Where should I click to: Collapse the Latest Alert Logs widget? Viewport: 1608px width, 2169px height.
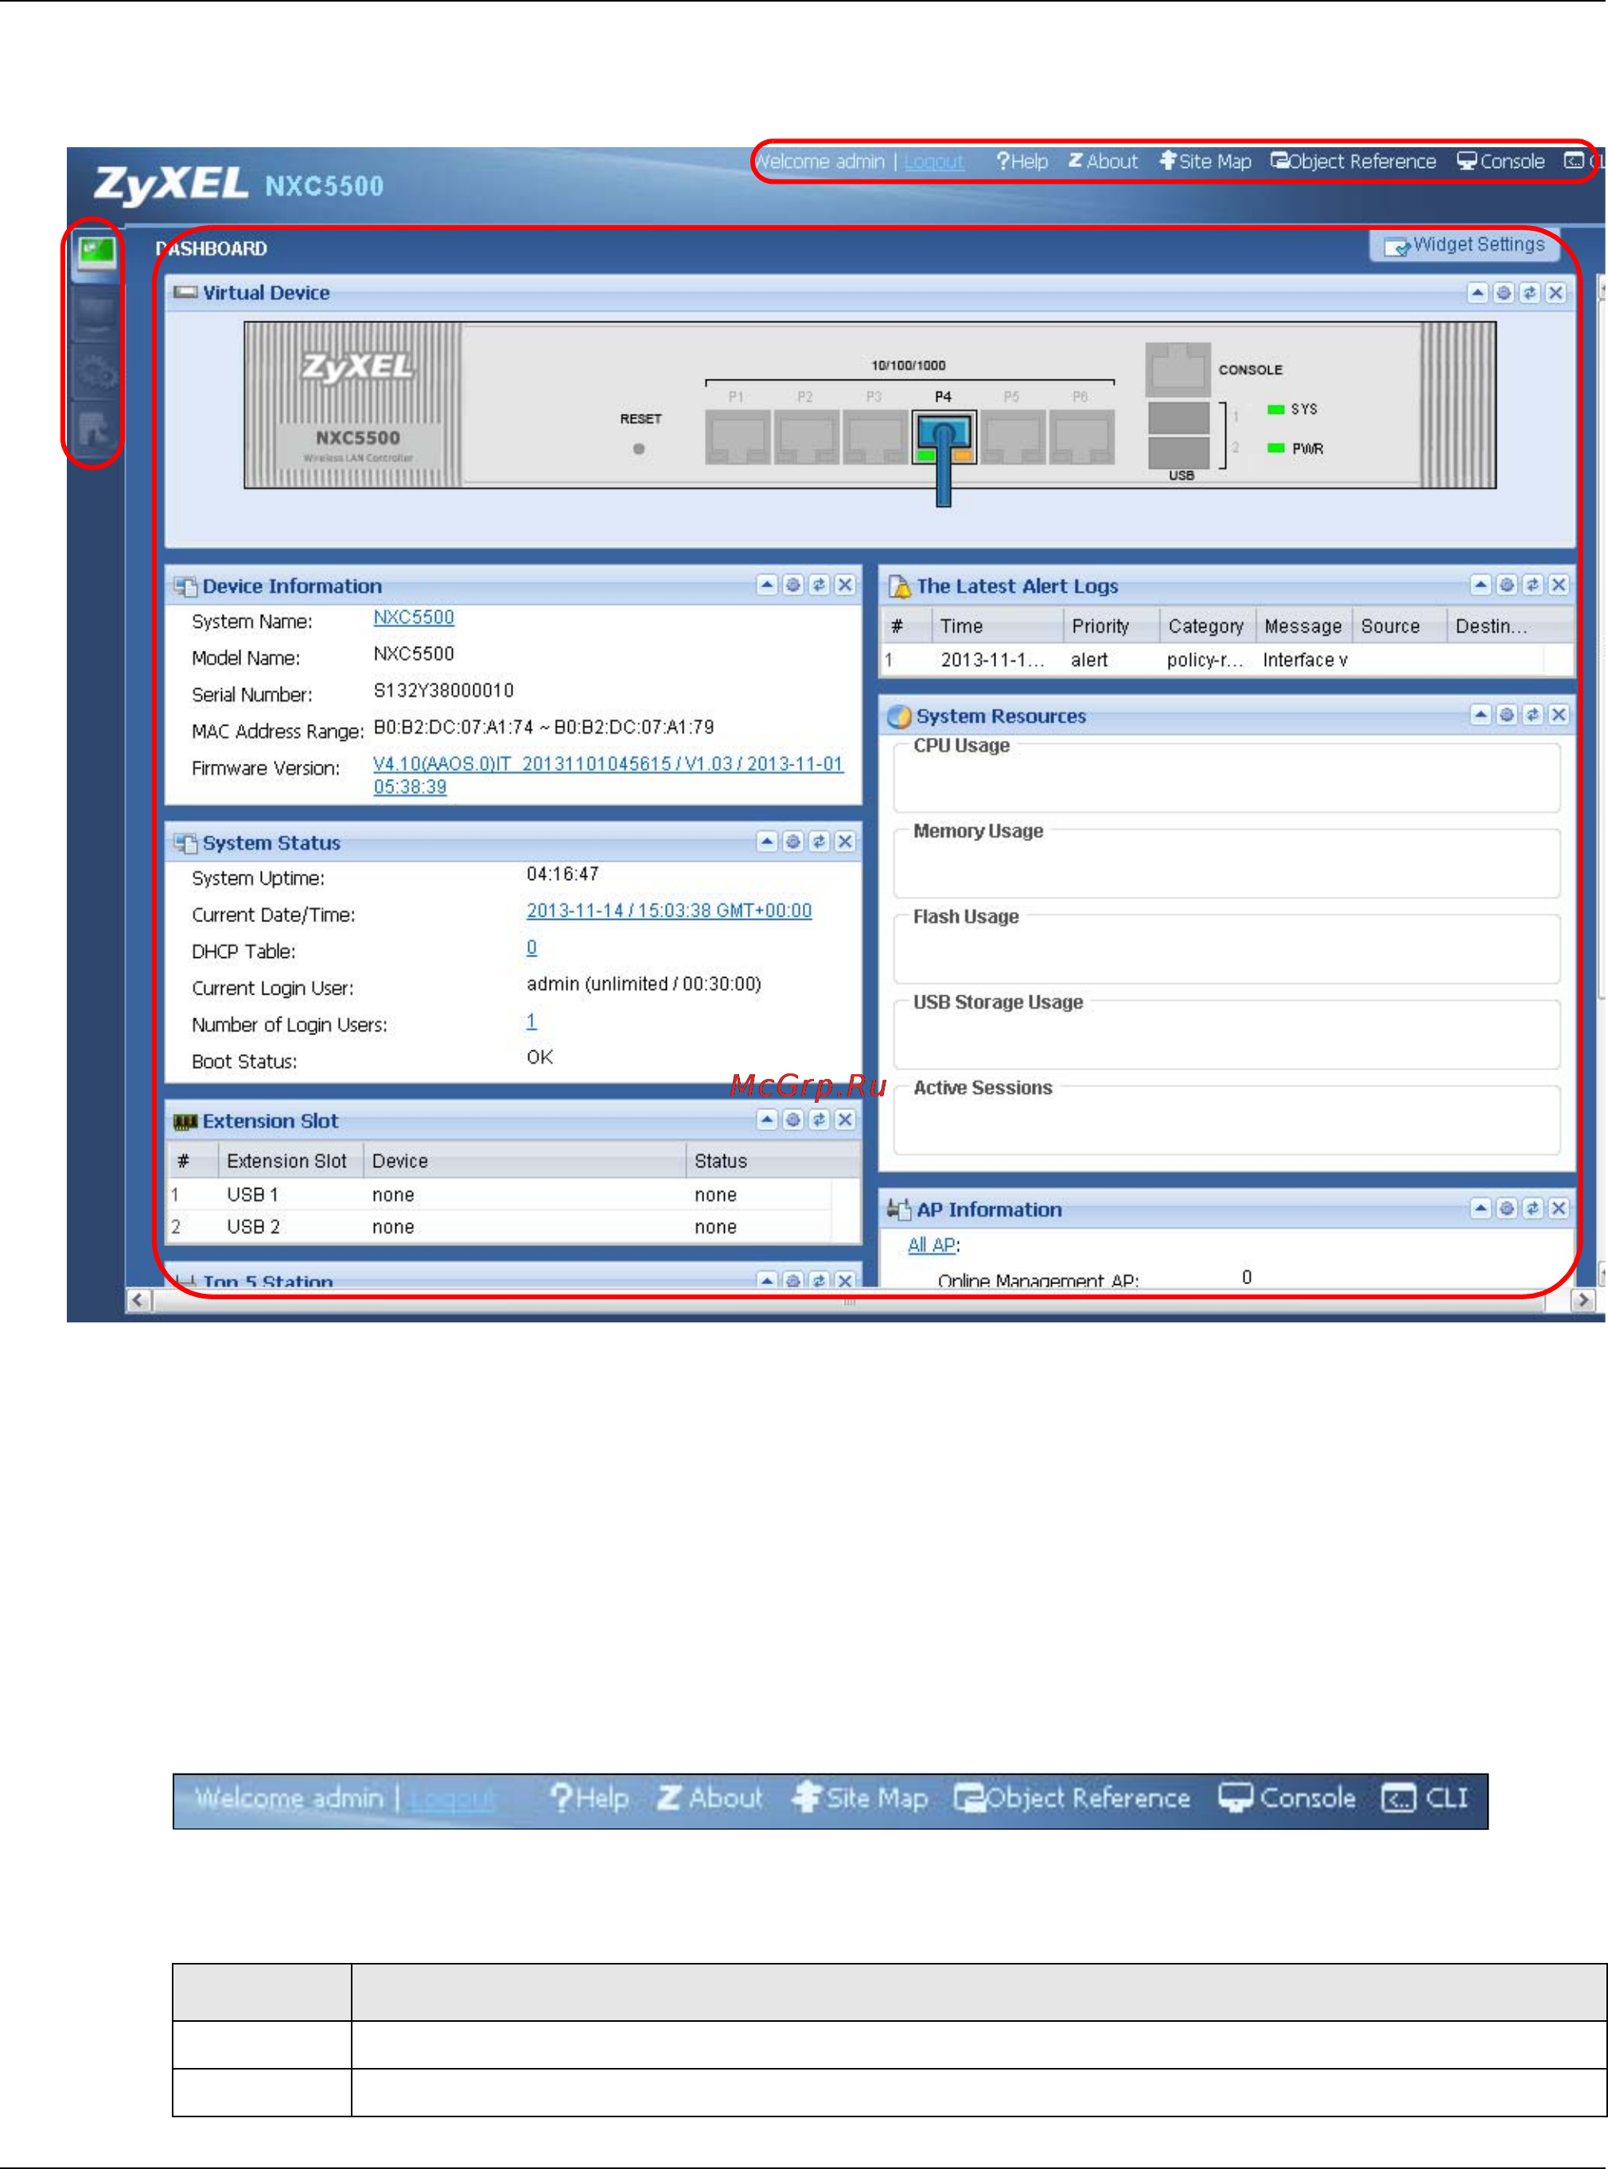coord(1481,585)
